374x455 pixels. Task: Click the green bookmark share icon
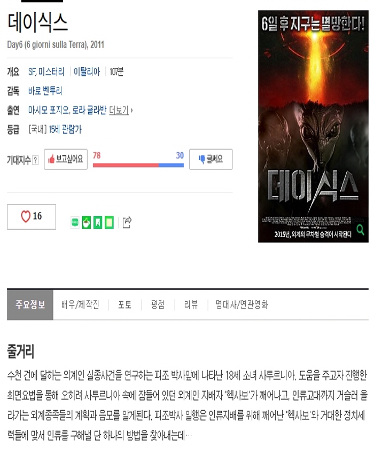pos(98,223)
